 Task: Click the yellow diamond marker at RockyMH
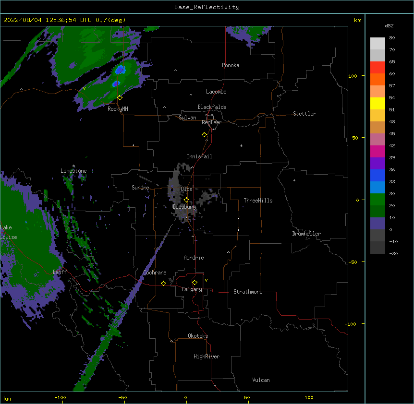120,98
